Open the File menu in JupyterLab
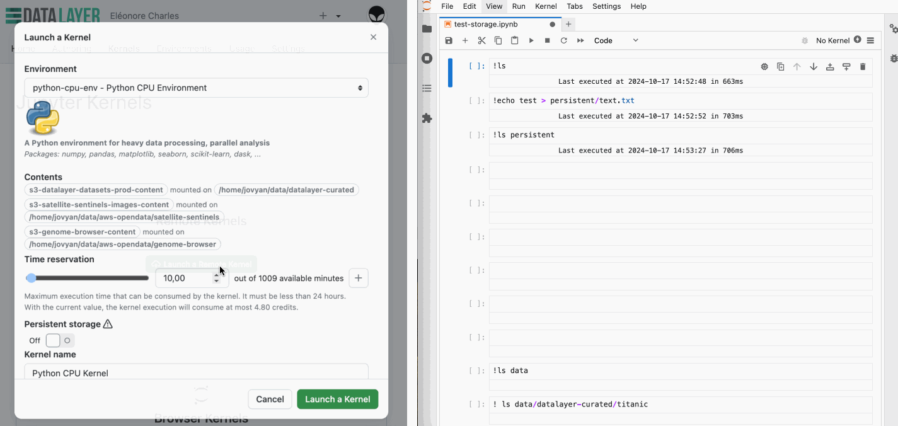This screenshot has width=898, height=426. click(x=447, y=6)
